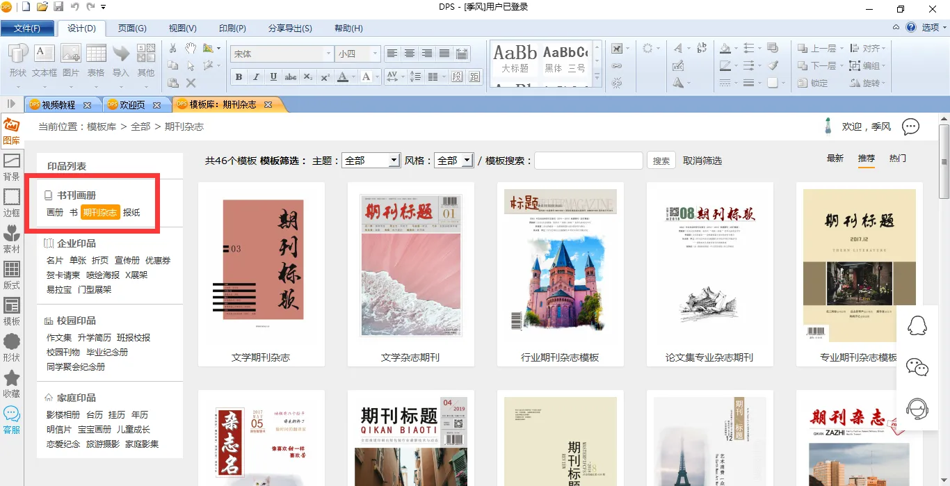Click the 取消筛选 clear filter link
The width and height of the screenshot is (950, 486).
coord(702,161)
